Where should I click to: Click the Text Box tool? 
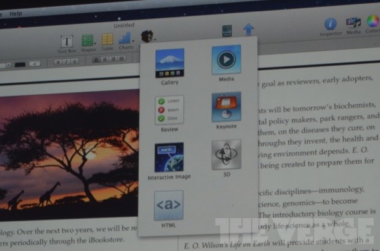(x=66, y=44)
